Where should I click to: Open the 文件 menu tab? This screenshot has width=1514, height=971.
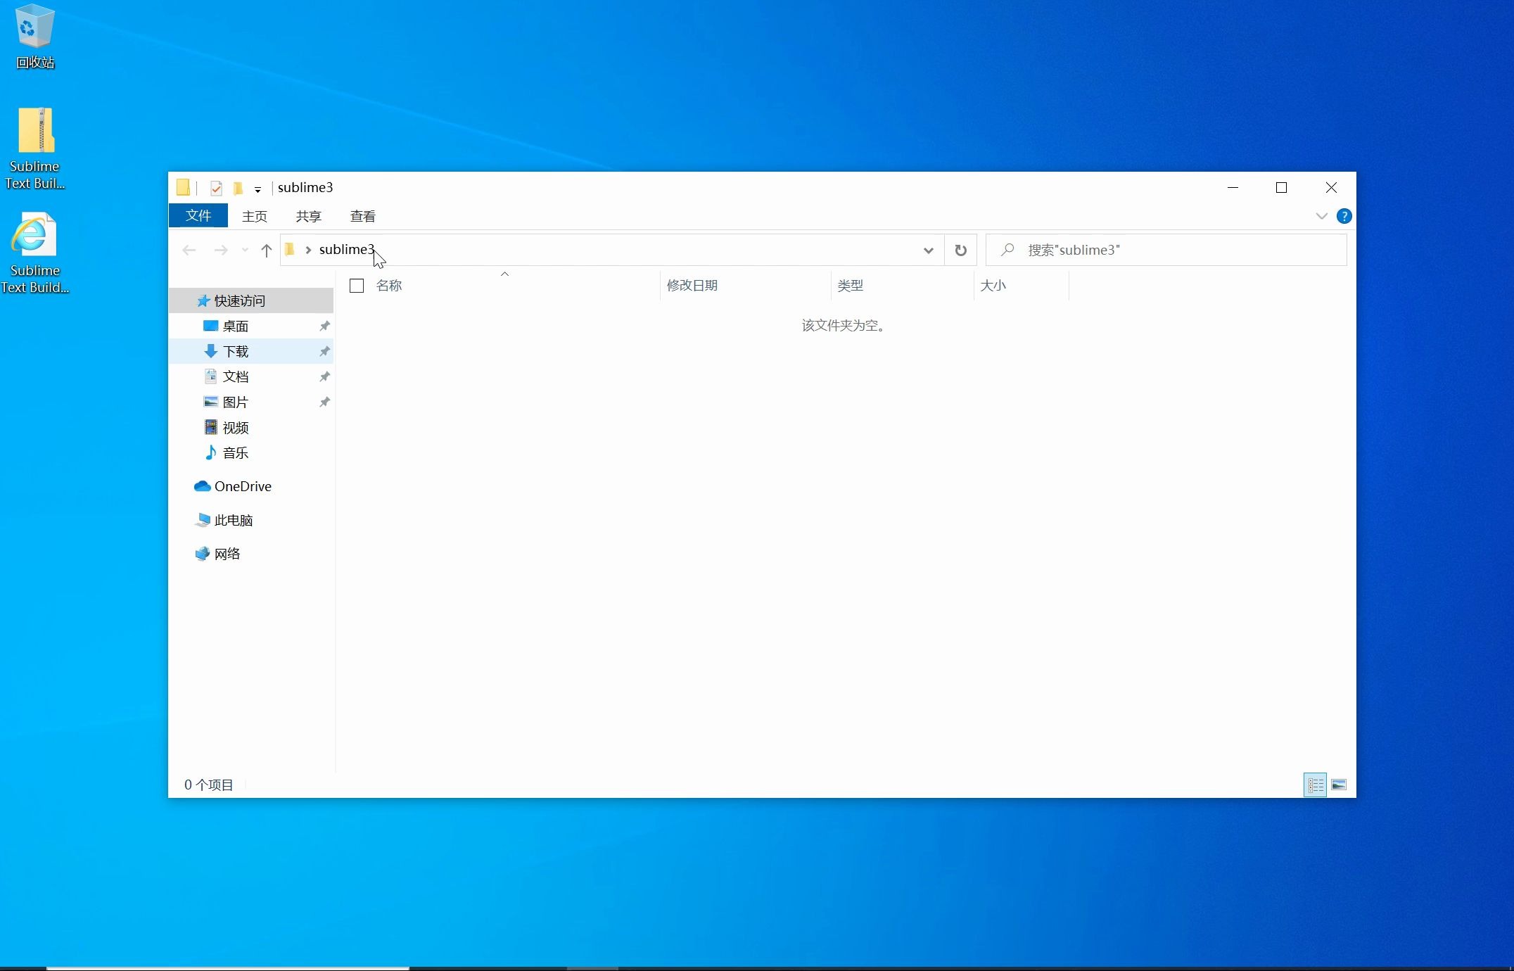[x=198, y=215]
